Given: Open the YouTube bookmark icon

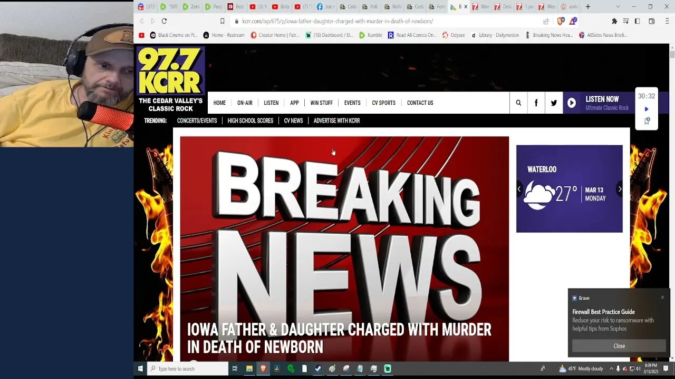Looking at the screenshot, I should tap(141, 35).
